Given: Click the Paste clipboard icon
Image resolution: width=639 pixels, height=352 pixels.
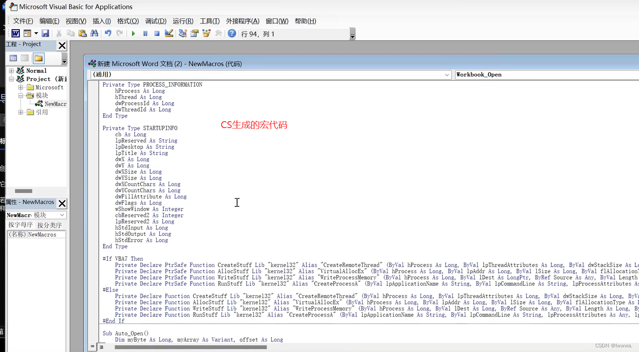Looking at the screenshot, I should 82,33.
